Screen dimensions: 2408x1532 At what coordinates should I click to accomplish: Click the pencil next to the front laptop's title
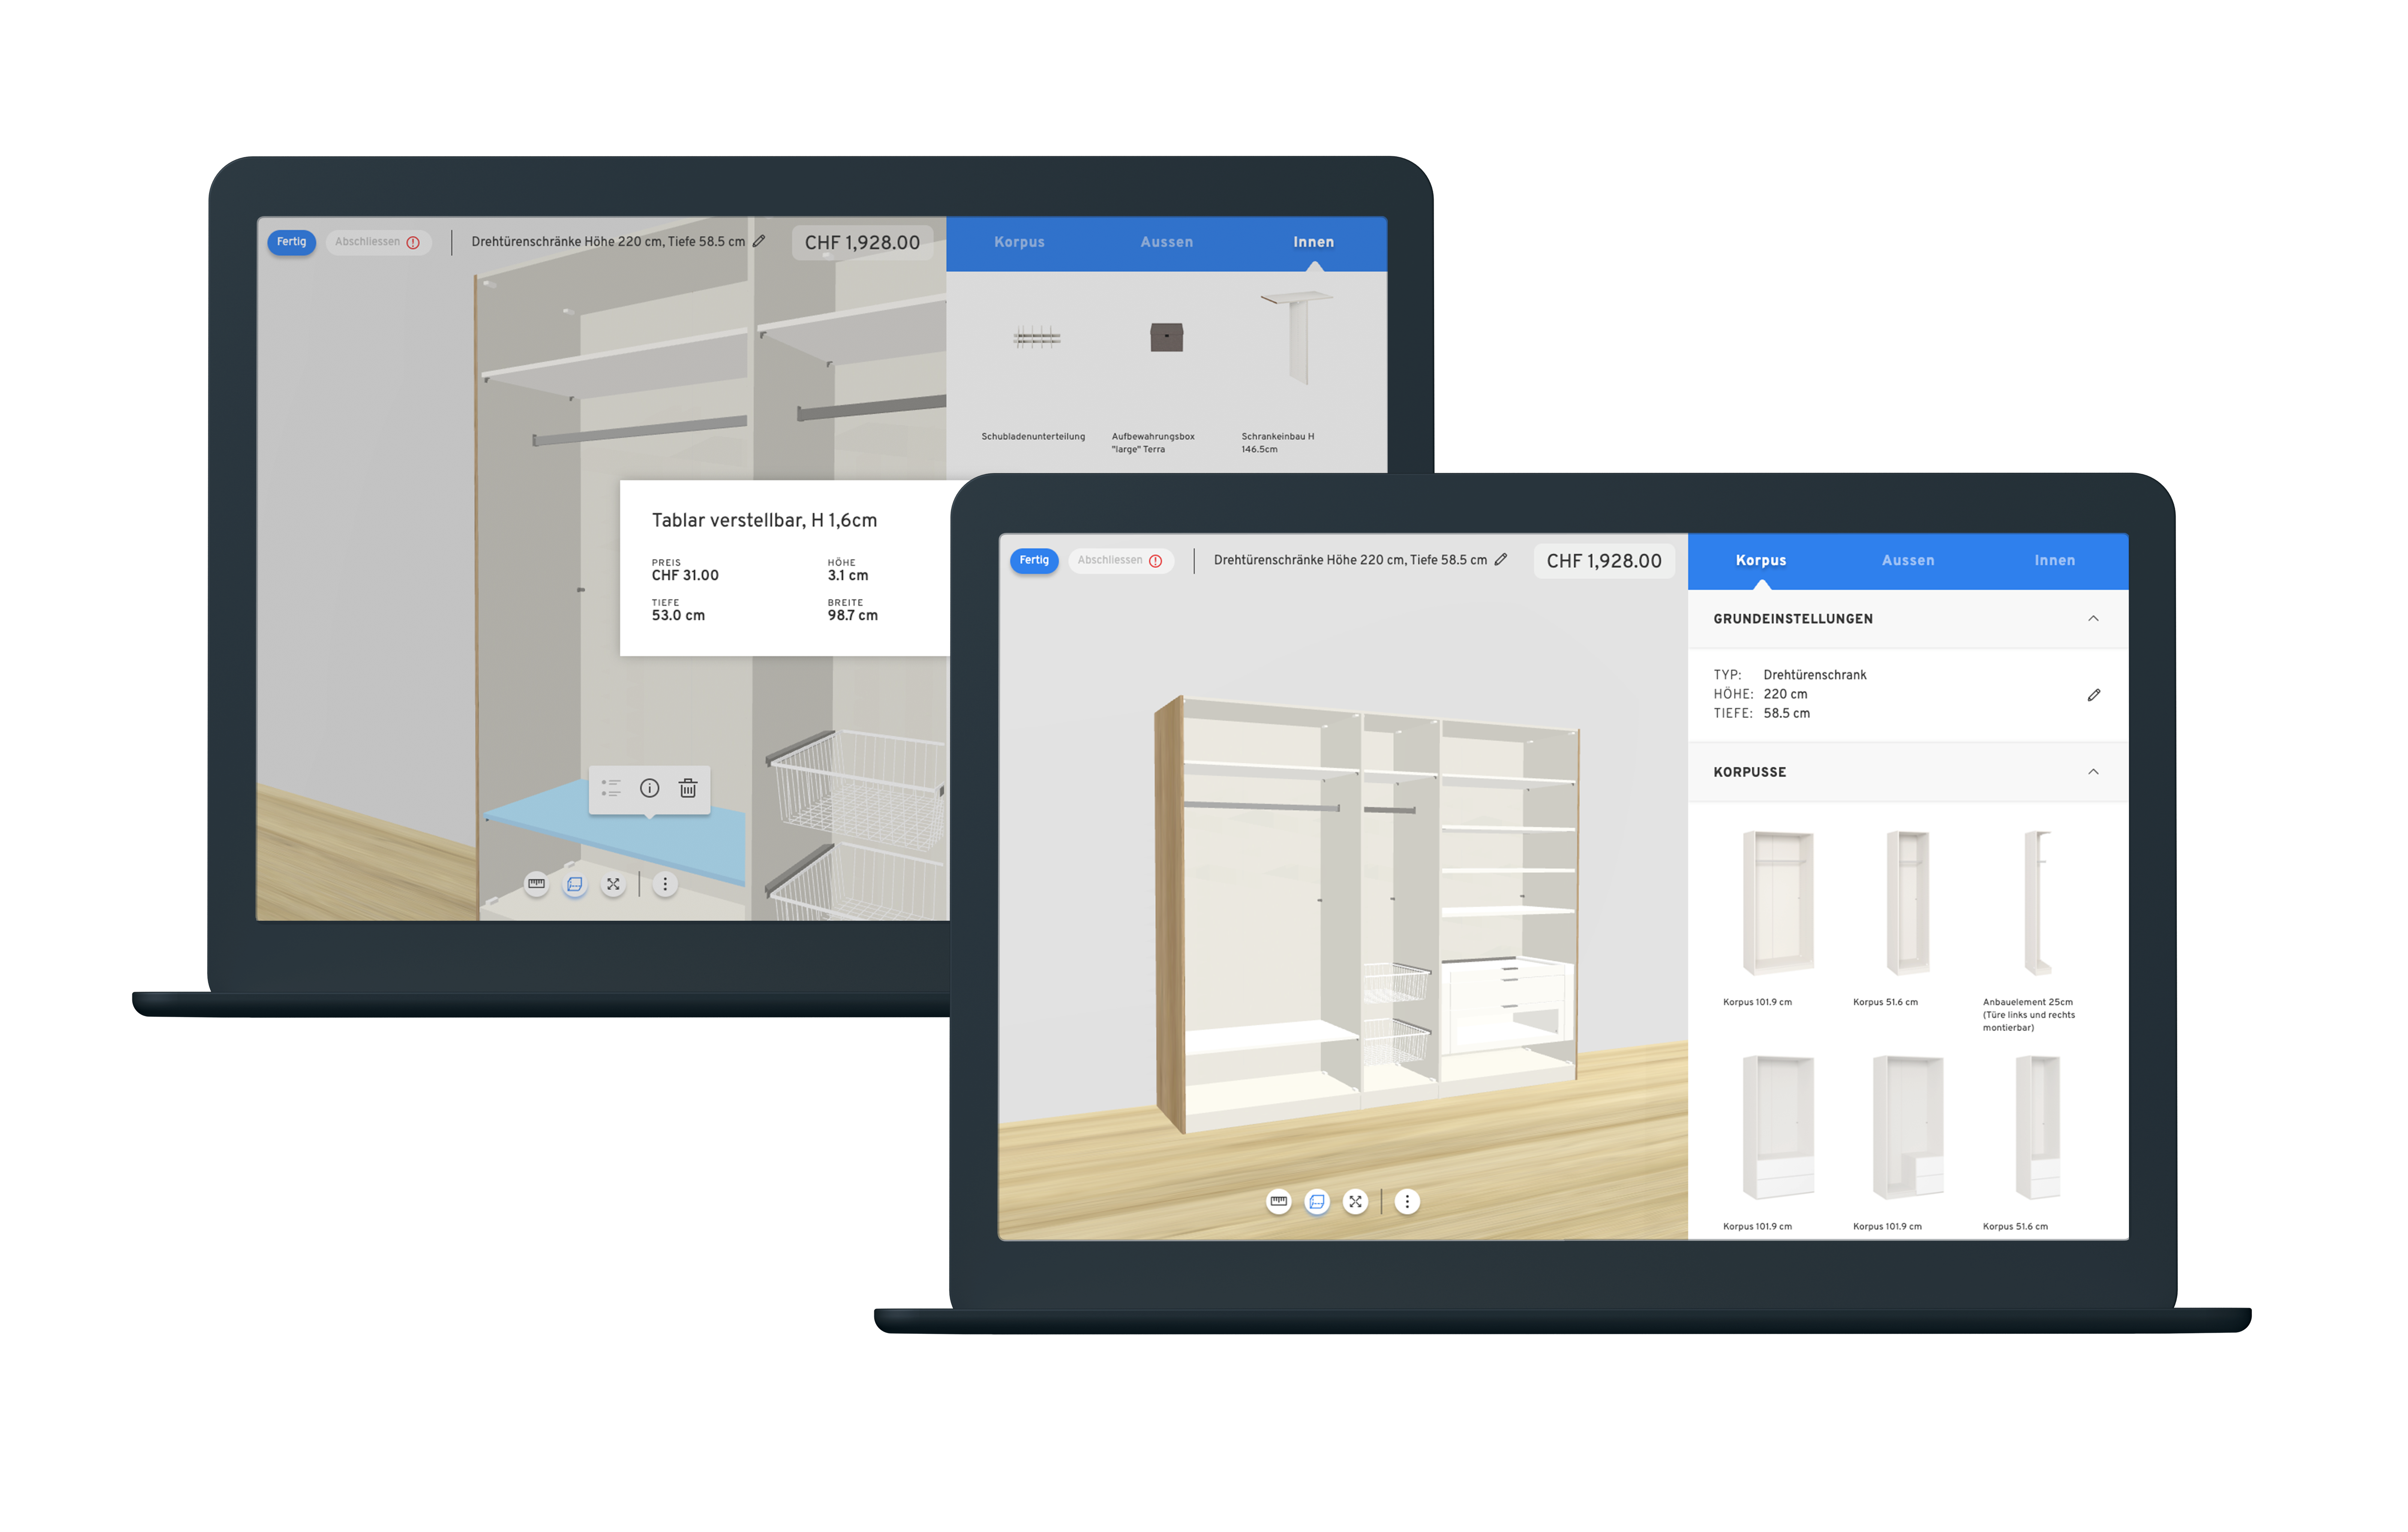(x=1501, y=560)
